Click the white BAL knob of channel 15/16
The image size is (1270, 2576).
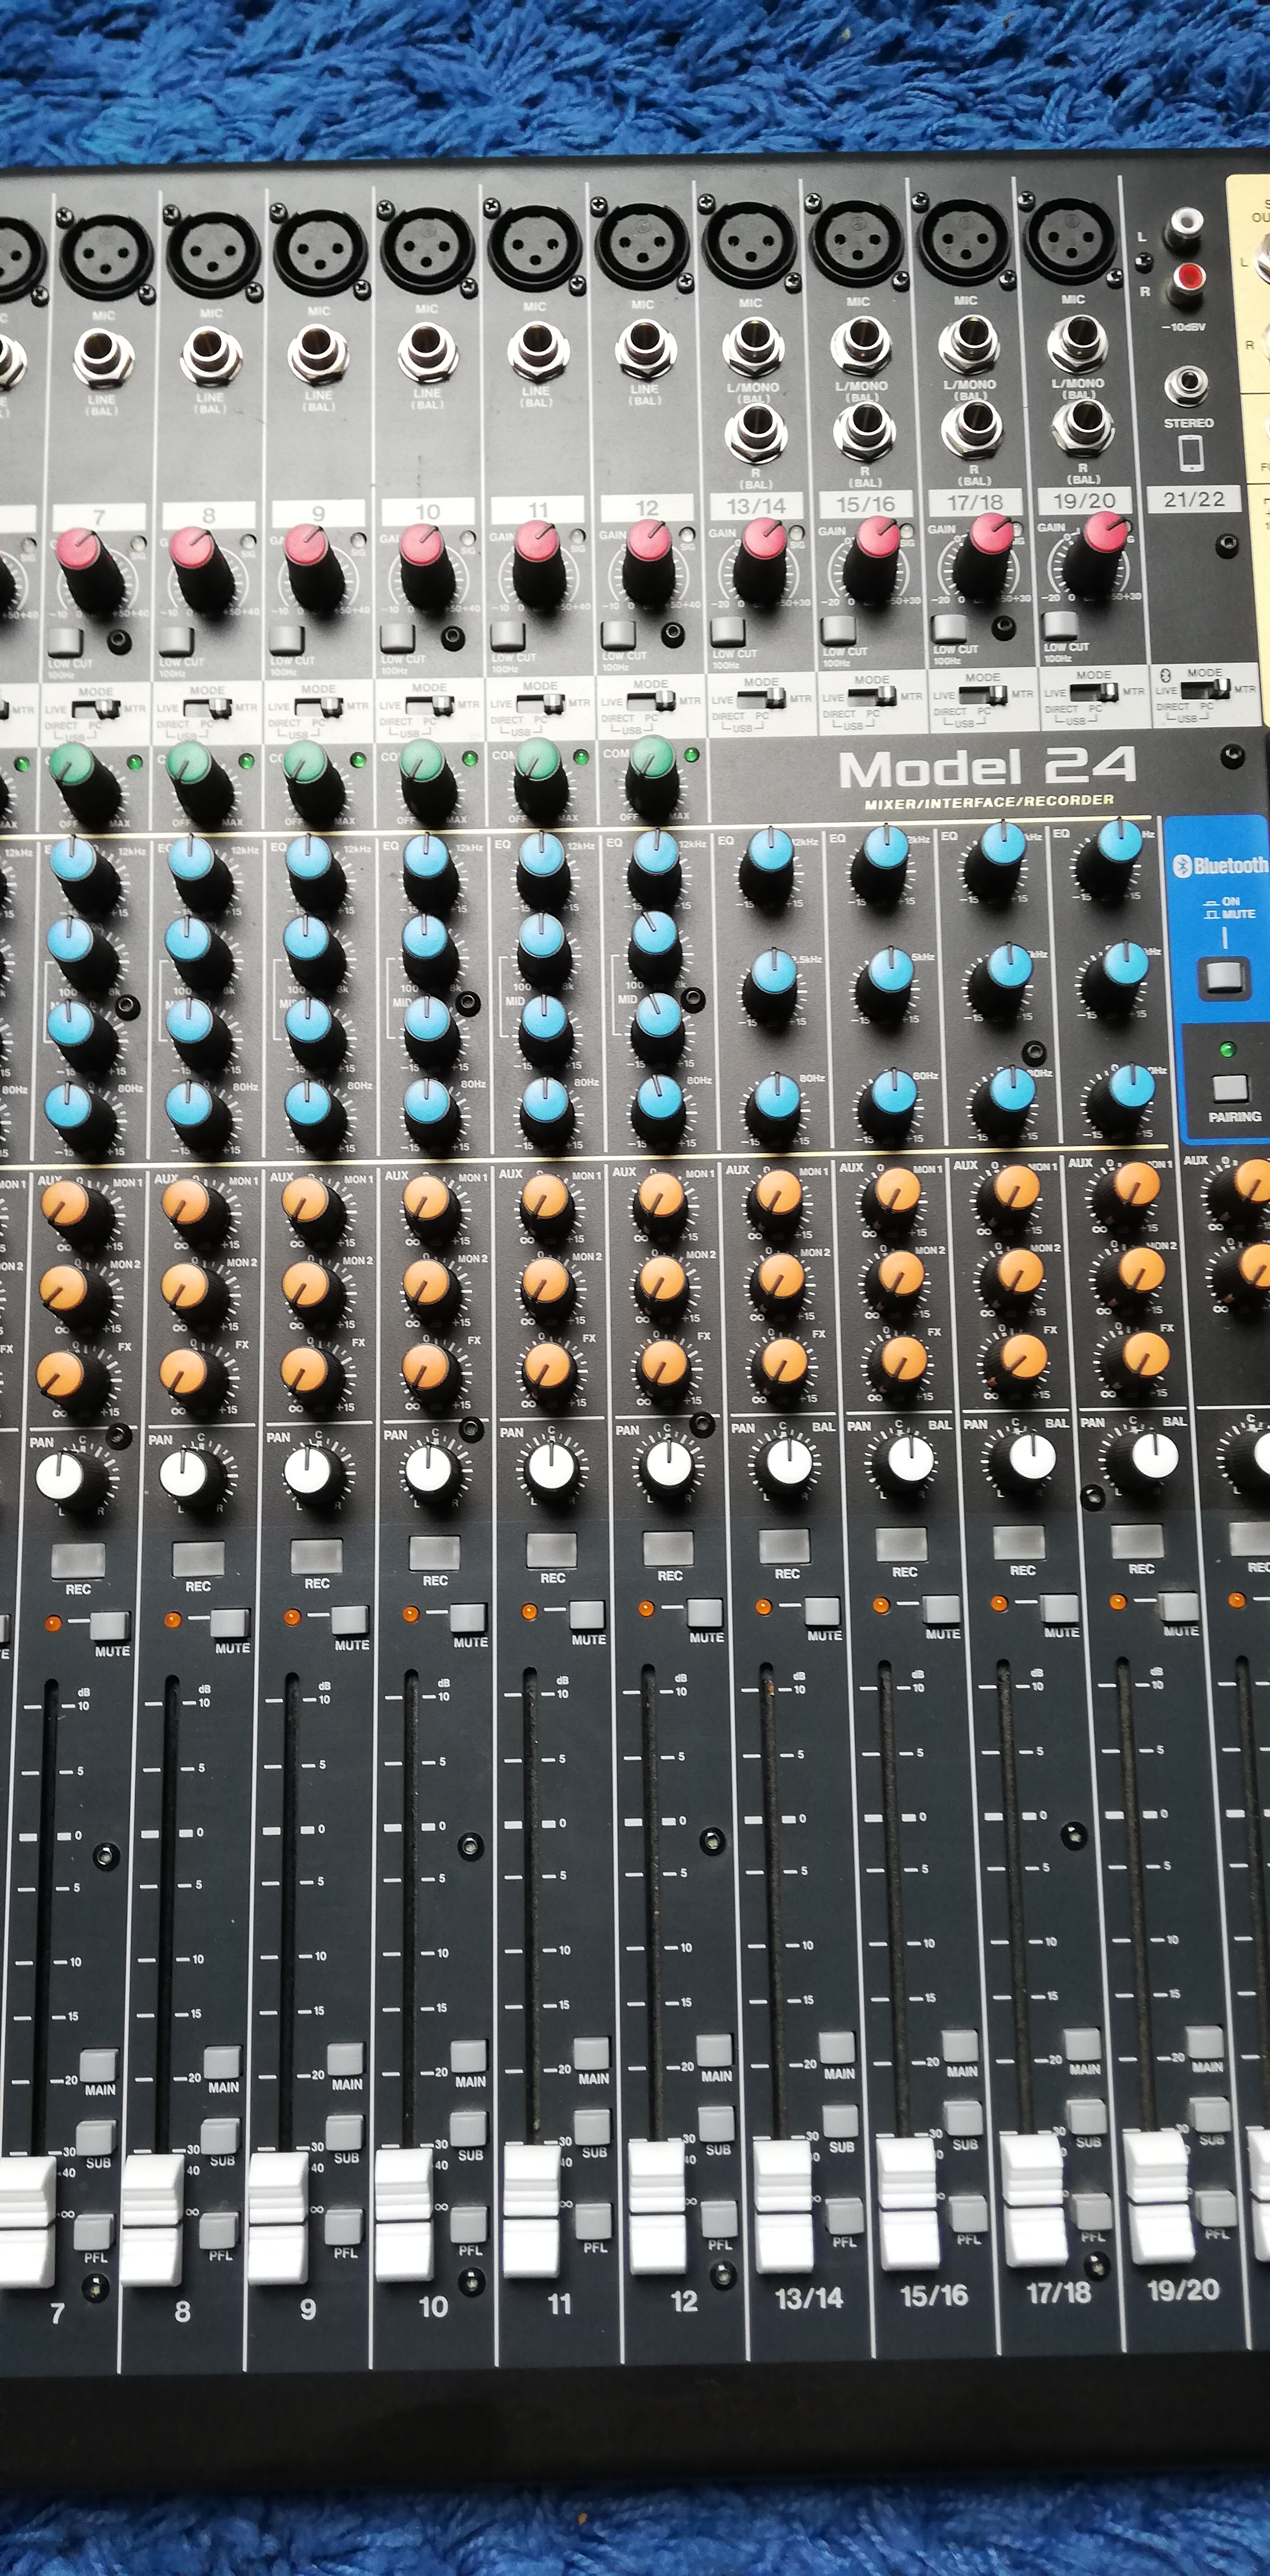click(909, 1460)
